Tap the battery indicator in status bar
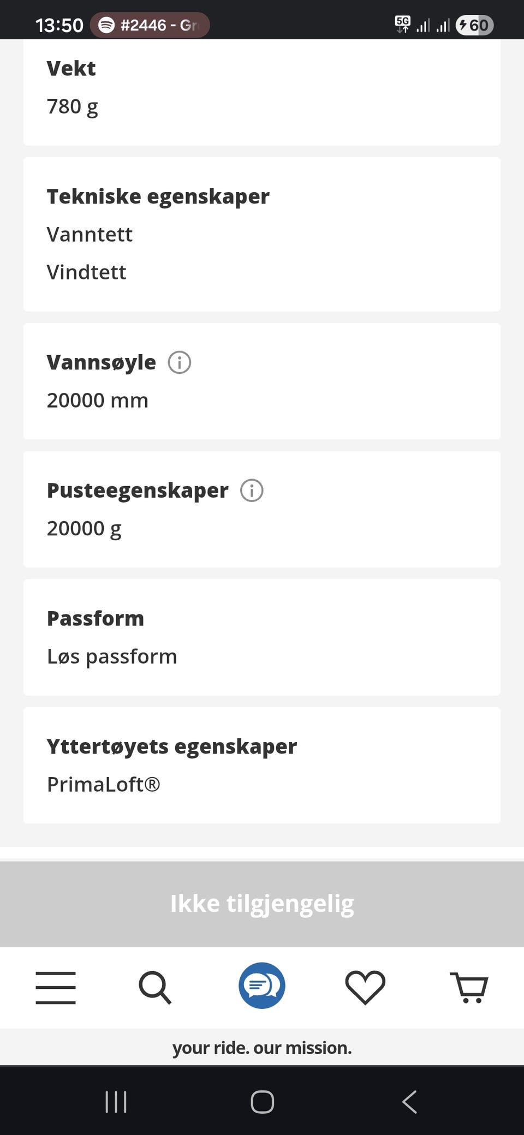This screenshot has width=524, height=1135. pyautogui.click(x=474, y=25)
